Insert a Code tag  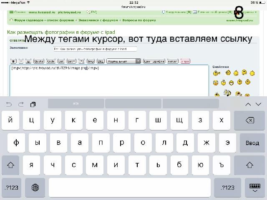point(50,61)
